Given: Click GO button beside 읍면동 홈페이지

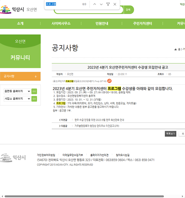Looking at the screenshot, I should click(x=34, y=91).
